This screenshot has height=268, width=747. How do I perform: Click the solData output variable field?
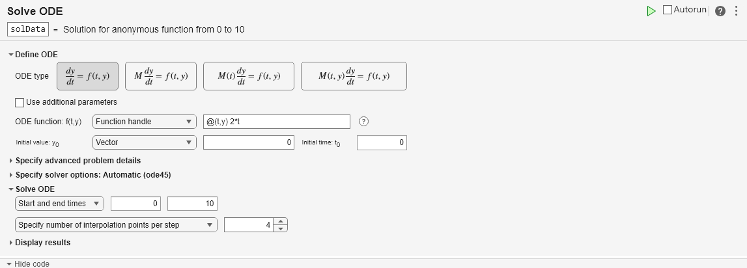28,29
